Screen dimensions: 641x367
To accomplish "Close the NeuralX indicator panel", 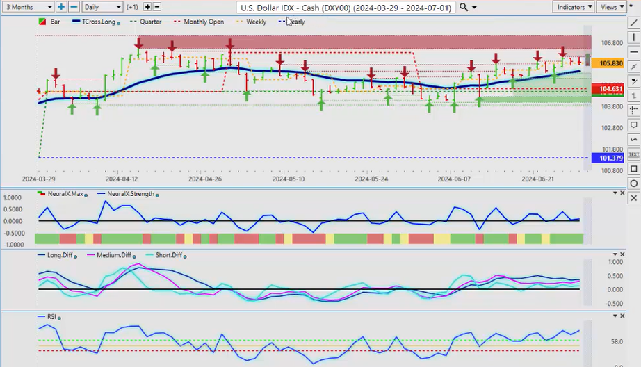I will tap(623, 193).
